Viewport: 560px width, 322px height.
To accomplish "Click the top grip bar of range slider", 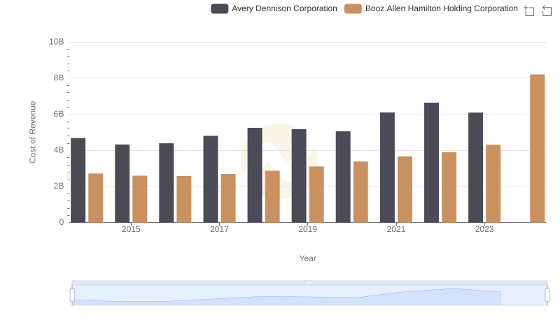I will [x=309, y=282].
